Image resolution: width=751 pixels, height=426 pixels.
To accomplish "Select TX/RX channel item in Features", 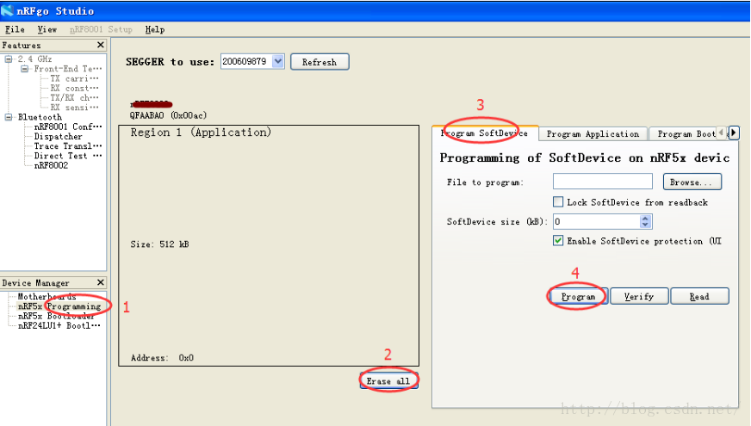I will (x=74, y=97).
